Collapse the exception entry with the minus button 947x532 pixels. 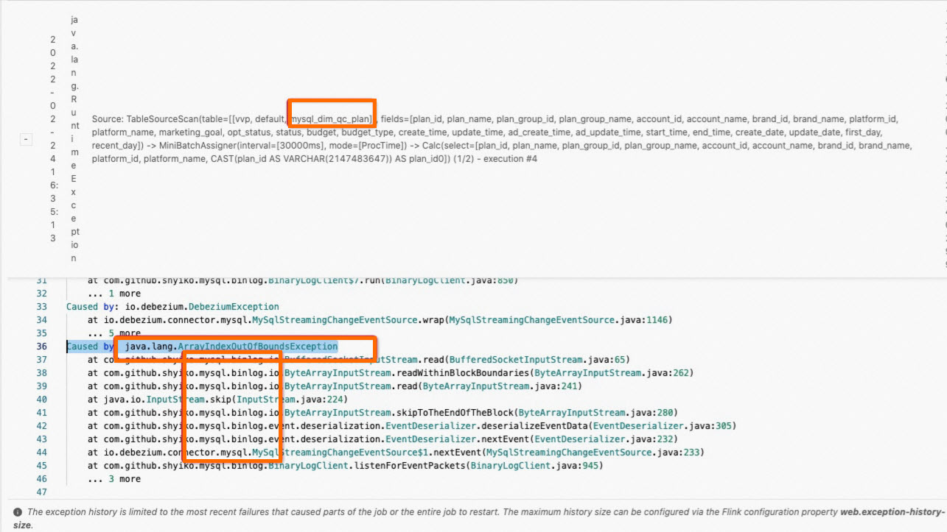pyautogui.click(x=25, y=138)
